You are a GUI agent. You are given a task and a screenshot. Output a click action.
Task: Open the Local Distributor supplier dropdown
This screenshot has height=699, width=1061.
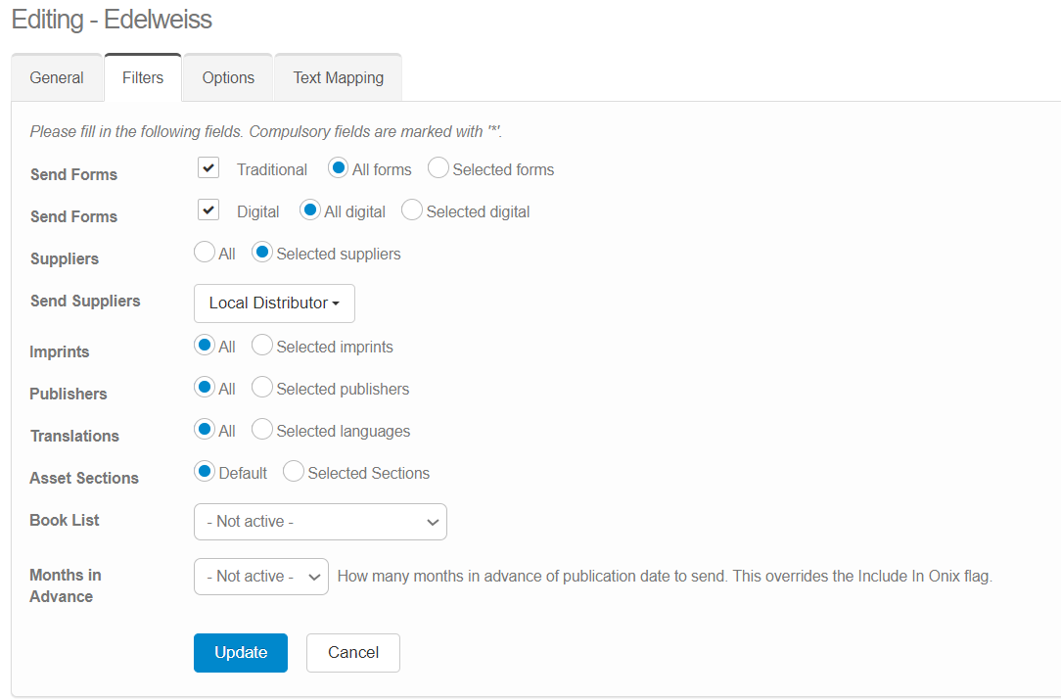point(274,303)
